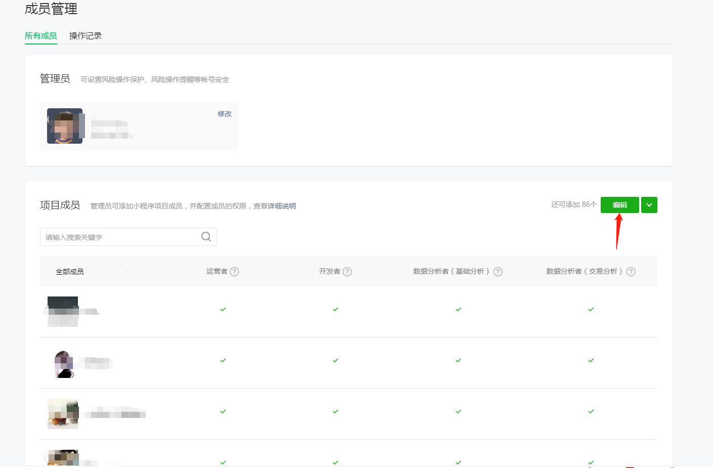This screenshot has width=713, height=468.
Task: Select the 所有成员 tab
Action: click(x=41, y=36)
